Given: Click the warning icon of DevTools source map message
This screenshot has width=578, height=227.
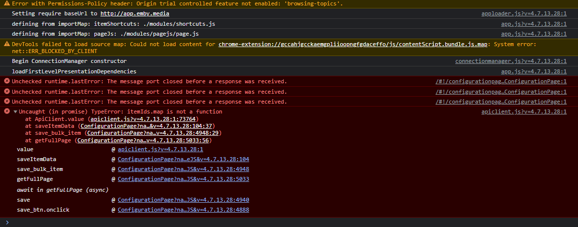Looking at the screenshot, I should 6,44.
